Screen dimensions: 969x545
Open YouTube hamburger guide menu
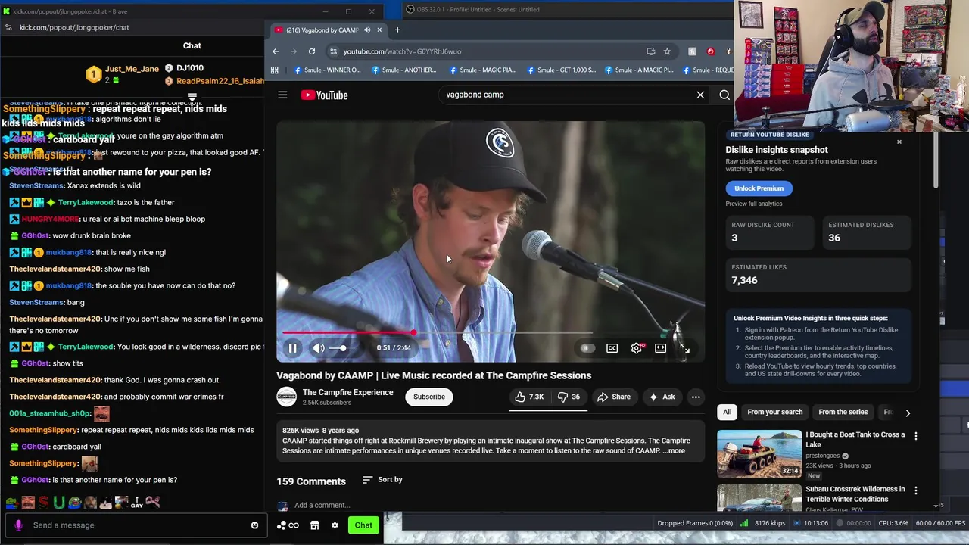[282, 95]
